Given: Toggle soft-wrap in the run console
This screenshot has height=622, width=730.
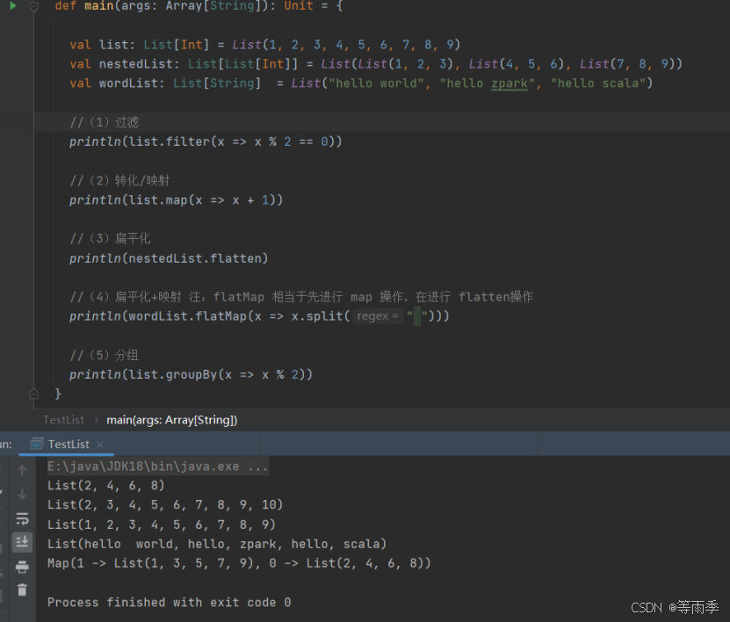Looking at the screenshot, I should click(22, 518).
